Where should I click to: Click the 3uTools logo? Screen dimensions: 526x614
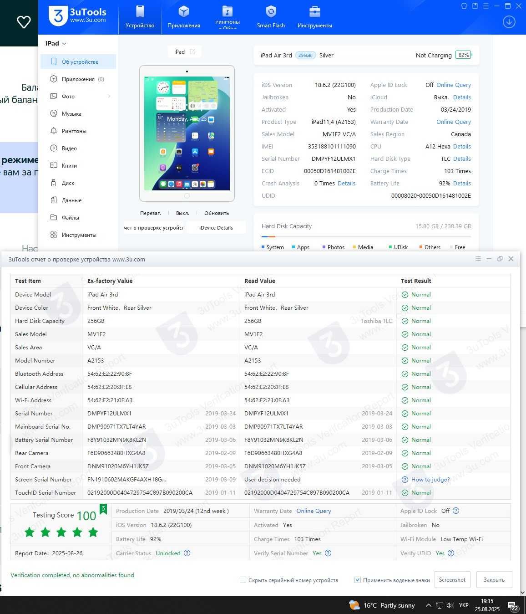click(77, 16)
